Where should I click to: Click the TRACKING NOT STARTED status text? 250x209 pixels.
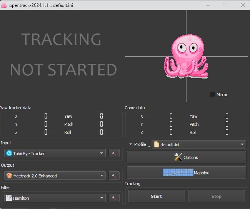[63, 54]
